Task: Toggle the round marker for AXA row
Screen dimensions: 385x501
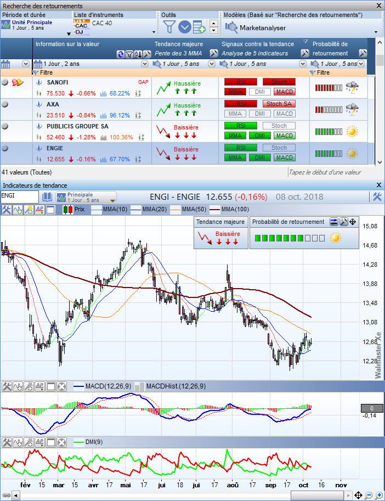Action: [x=5, y=104]
